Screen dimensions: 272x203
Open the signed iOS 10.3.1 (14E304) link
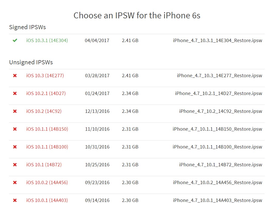click(x=47, y=41)
